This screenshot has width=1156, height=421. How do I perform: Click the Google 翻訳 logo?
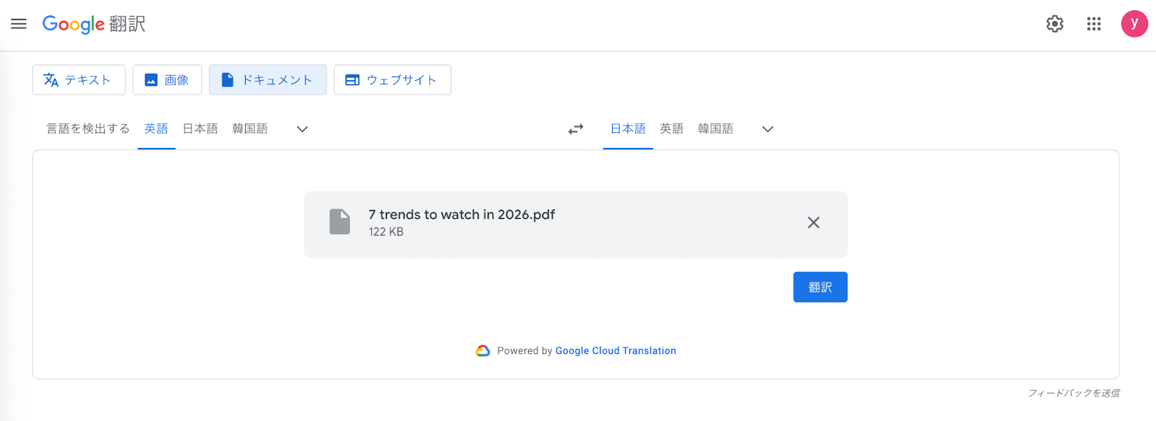(x=94, y=24)
